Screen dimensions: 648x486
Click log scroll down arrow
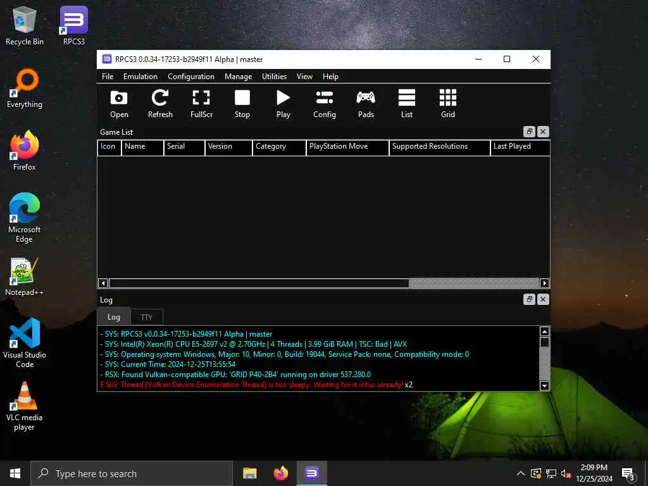click(544, 385)
